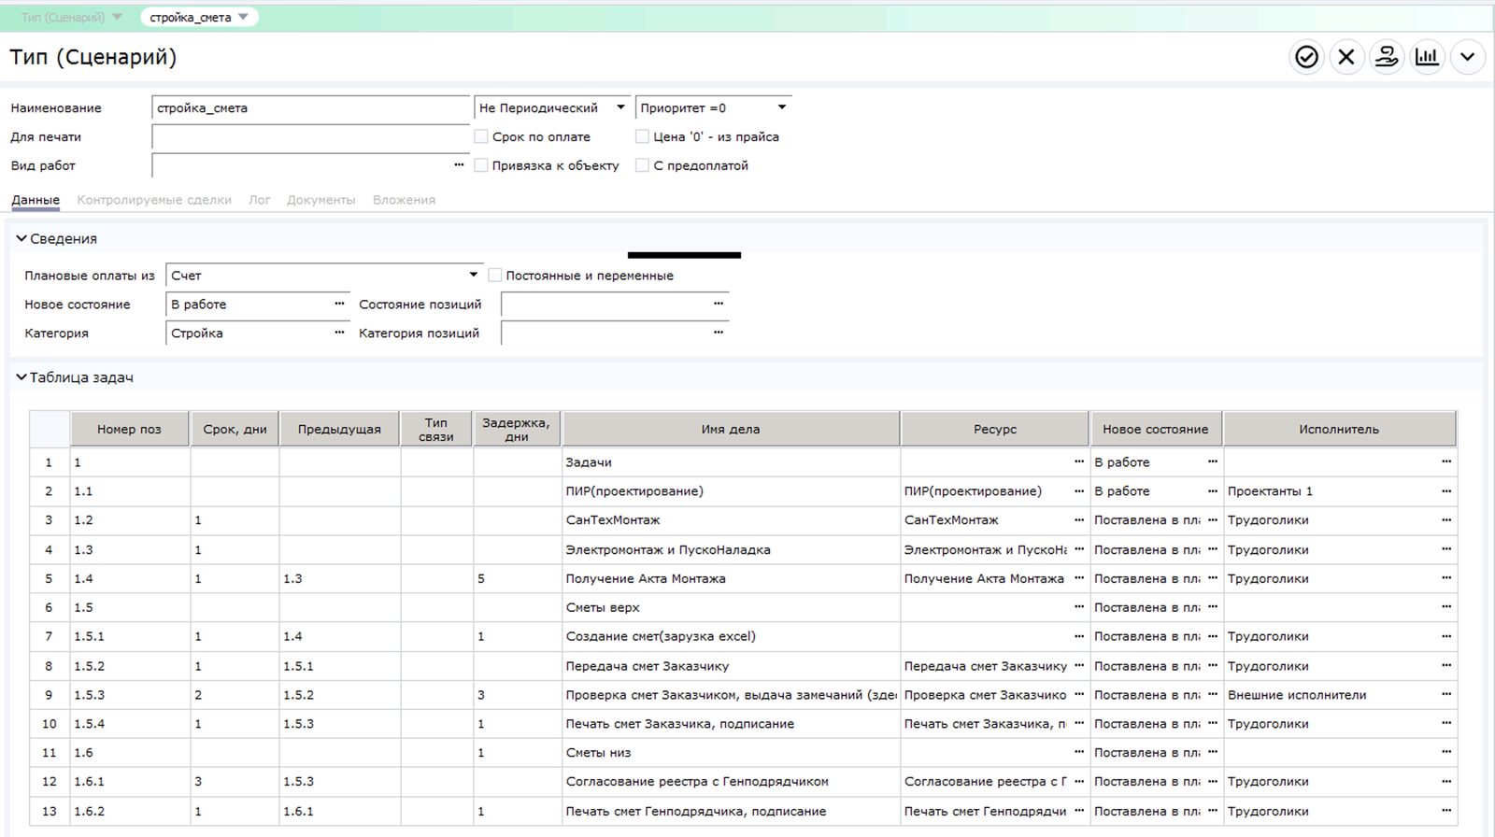The width and height of the screenshot is (1495, 837).
Task: Collapse the Сведения section
Action: pyautogui.click(x=21, y=239)
